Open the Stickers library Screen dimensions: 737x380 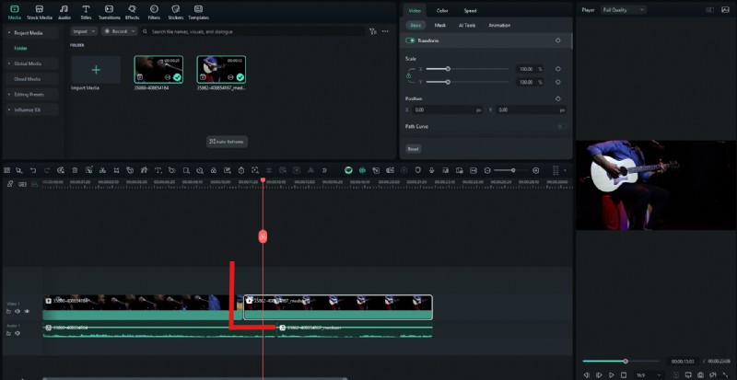(175, 12)
